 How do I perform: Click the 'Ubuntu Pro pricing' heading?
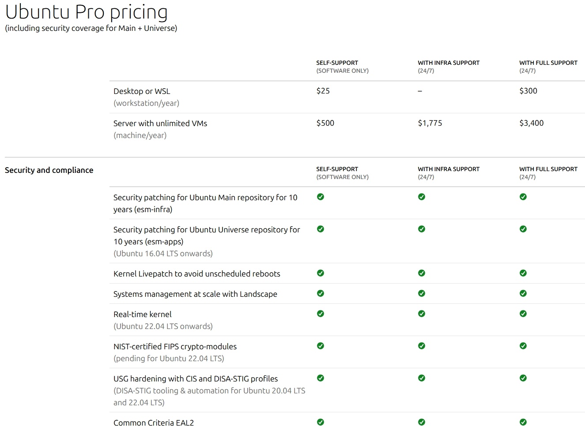coord(87,12)
